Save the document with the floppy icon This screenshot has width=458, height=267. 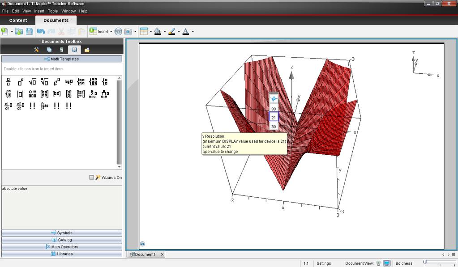[x=29, y=31]
